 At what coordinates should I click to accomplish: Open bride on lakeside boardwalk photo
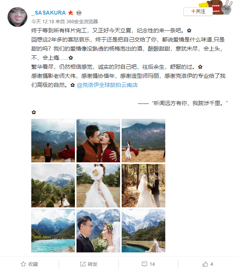click(143, 231)
